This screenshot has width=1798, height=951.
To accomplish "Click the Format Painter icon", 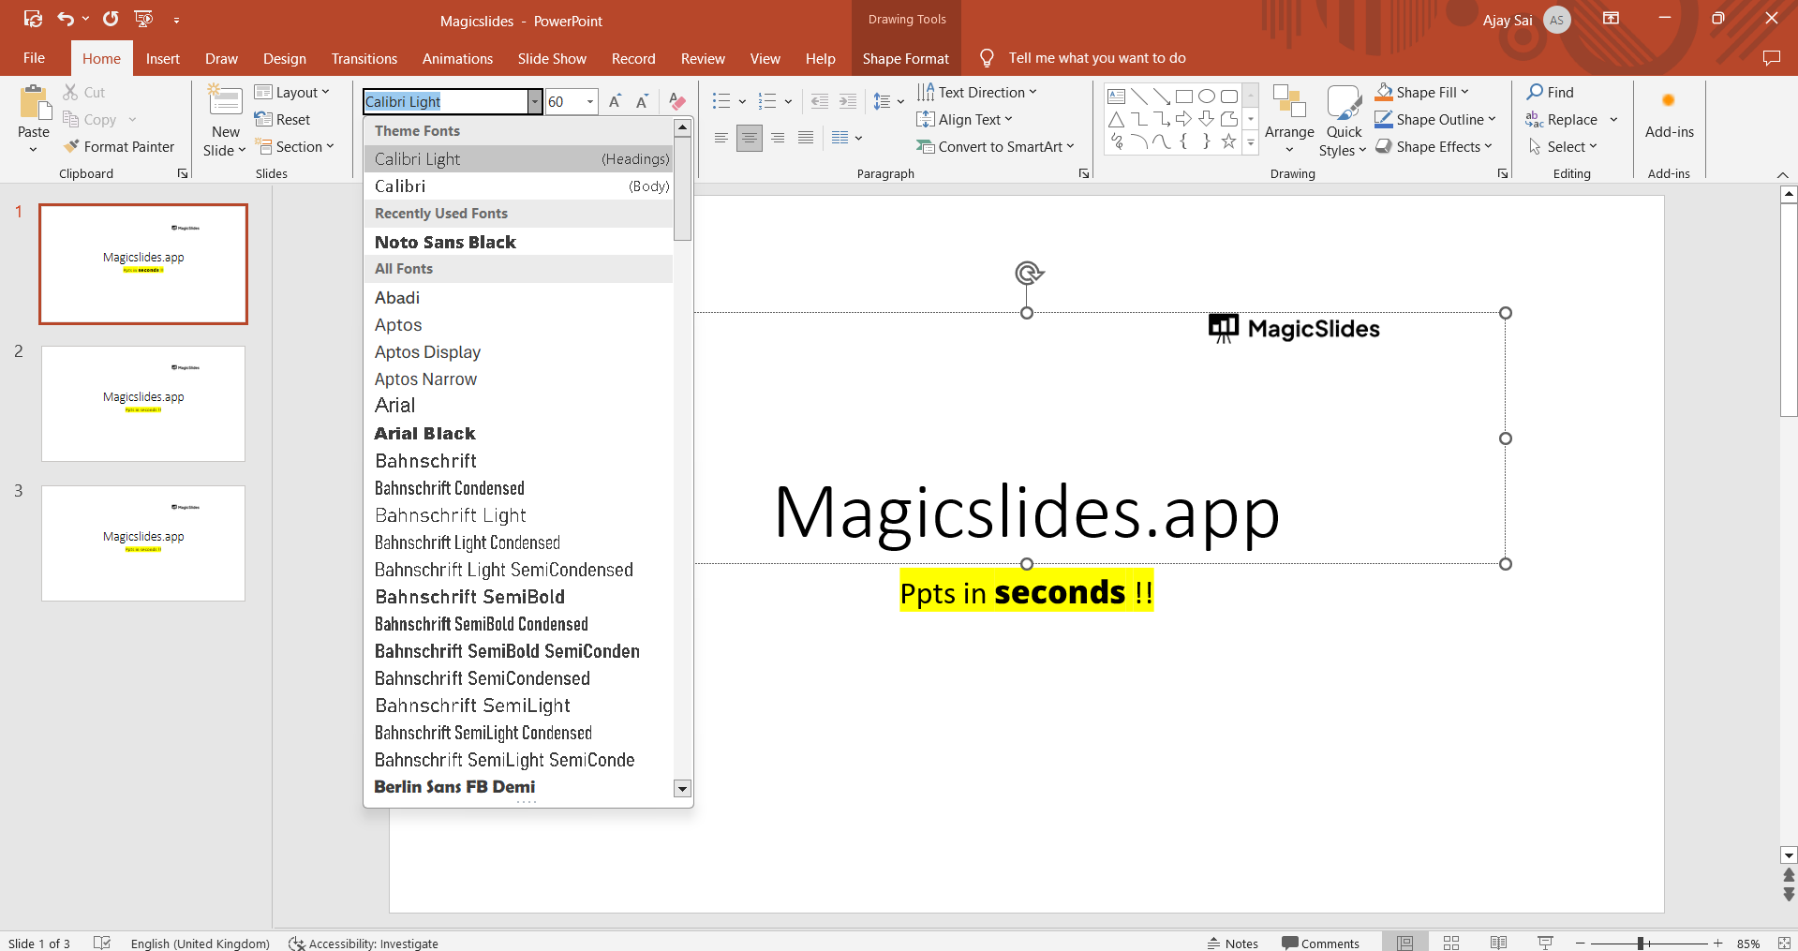I will (x=71, y=147).
